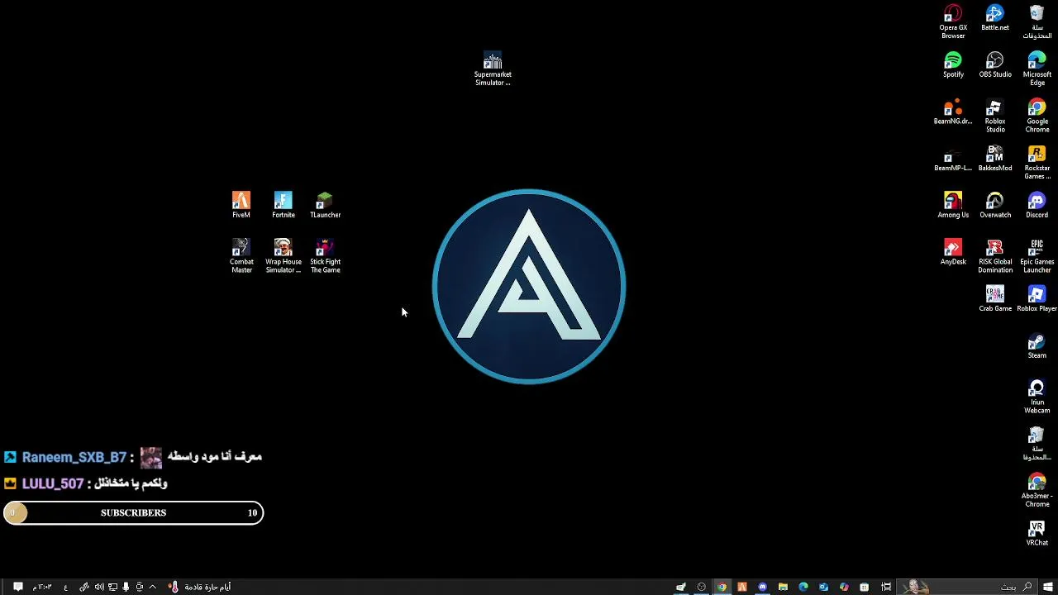Open the network tray icon
The image size is (1058, 595).
(x=112, y=587)
